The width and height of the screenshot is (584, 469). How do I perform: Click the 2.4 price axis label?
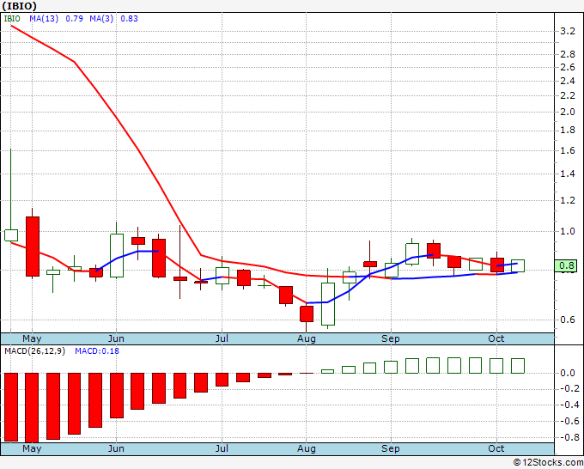click(568, 81)
